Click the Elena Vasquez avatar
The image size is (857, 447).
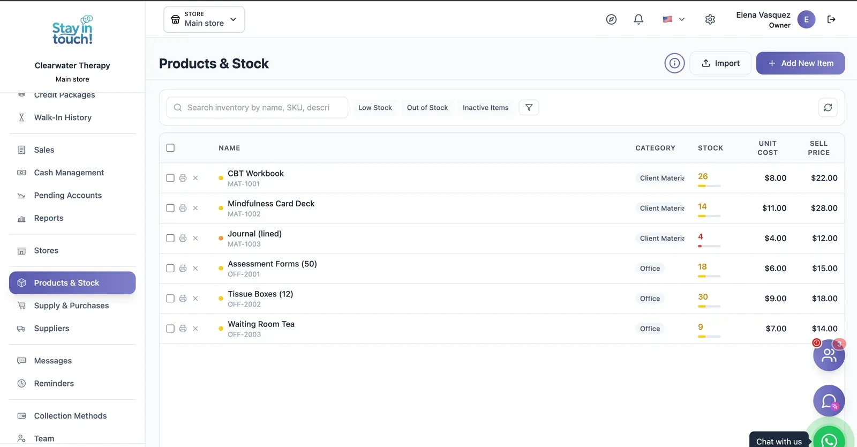click(807, 19)
